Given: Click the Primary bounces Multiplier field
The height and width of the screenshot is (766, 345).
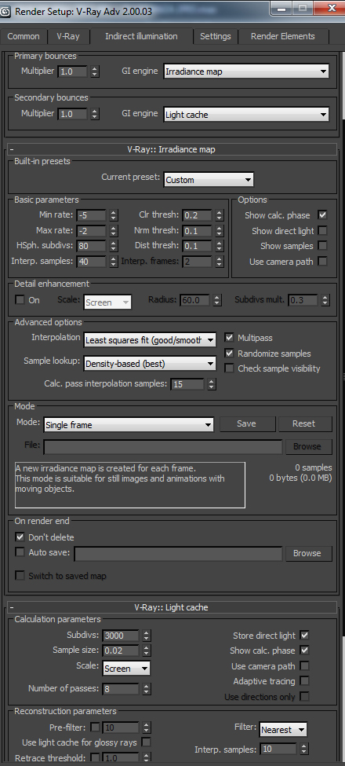Looking at the screenshot, I should click(x=73, y=71).
